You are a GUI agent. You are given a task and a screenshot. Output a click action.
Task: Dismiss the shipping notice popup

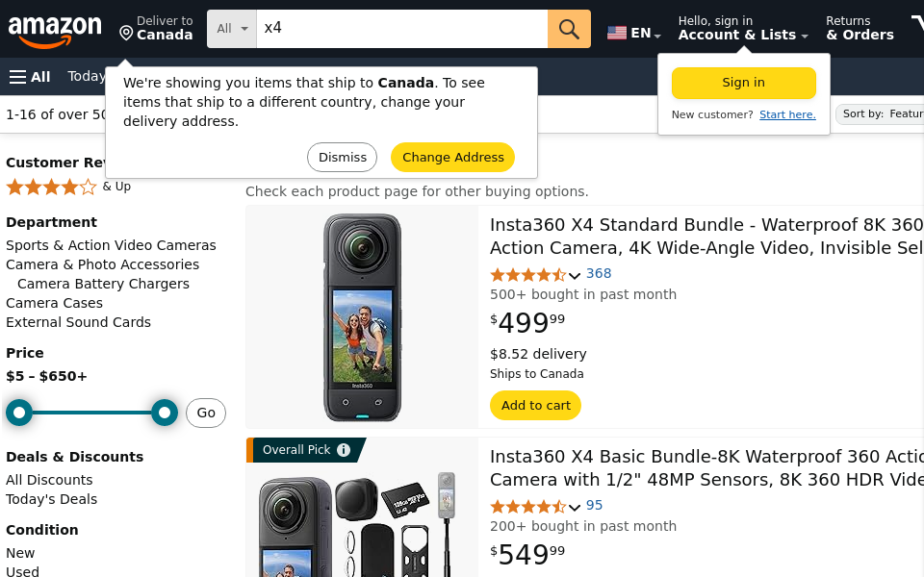[x=342, y=157]
